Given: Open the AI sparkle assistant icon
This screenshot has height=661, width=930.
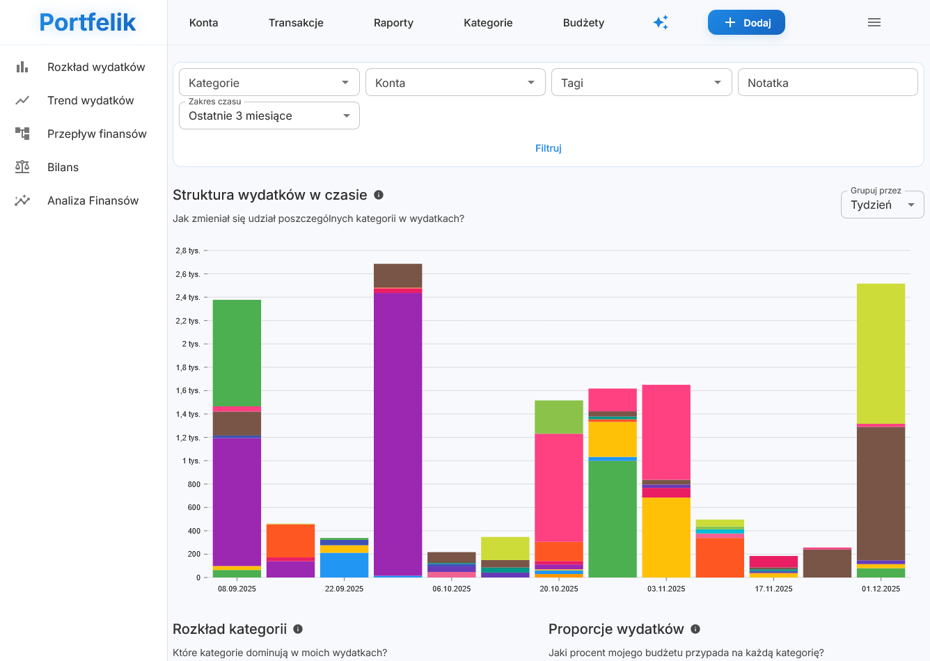Looking at the screenshot, I should click(661, 22).
